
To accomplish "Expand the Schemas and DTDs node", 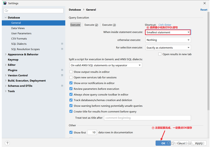I will tap(6, 86).
